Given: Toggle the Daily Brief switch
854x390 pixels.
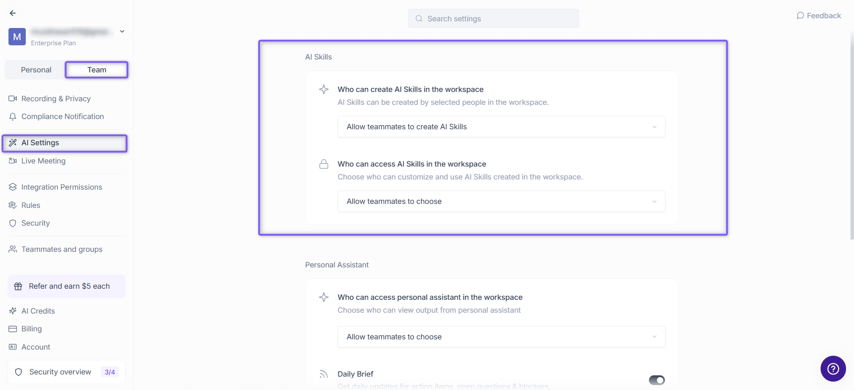Looking at the screenshot, I should 657,380.
